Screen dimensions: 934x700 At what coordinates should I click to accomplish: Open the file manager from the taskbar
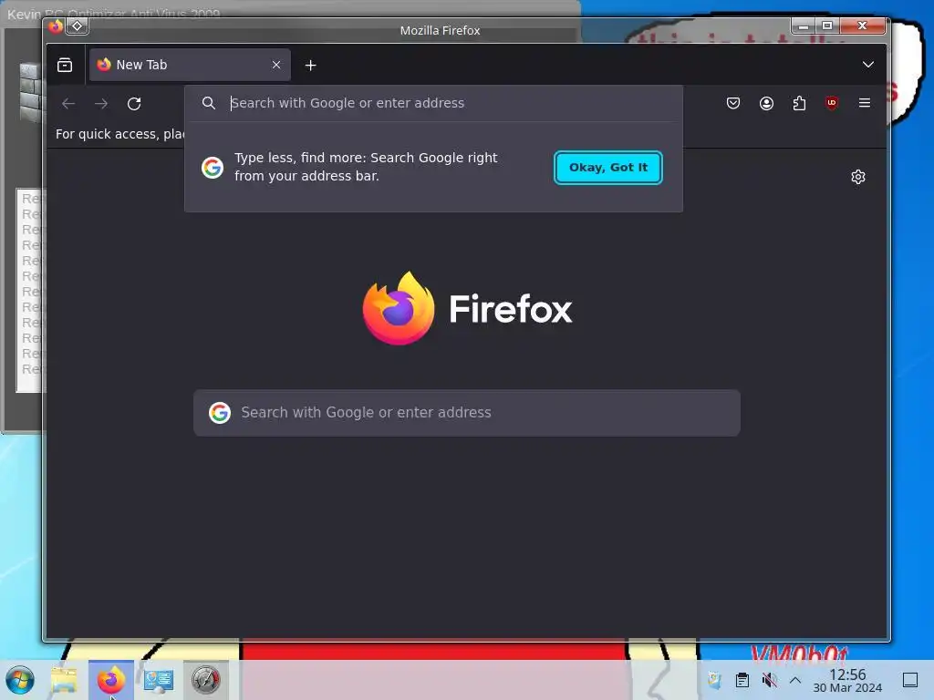[65, 680]
